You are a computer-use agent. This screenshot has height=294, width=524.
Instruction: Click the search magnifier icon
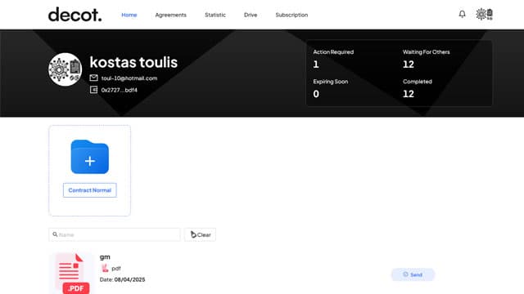pos(55,234)
